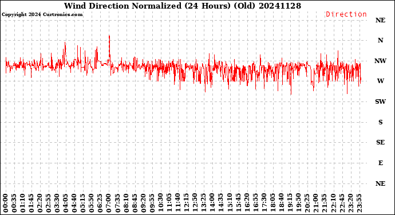
Task: Click the 'SW' direction axis label
Action: pos(380,101)
